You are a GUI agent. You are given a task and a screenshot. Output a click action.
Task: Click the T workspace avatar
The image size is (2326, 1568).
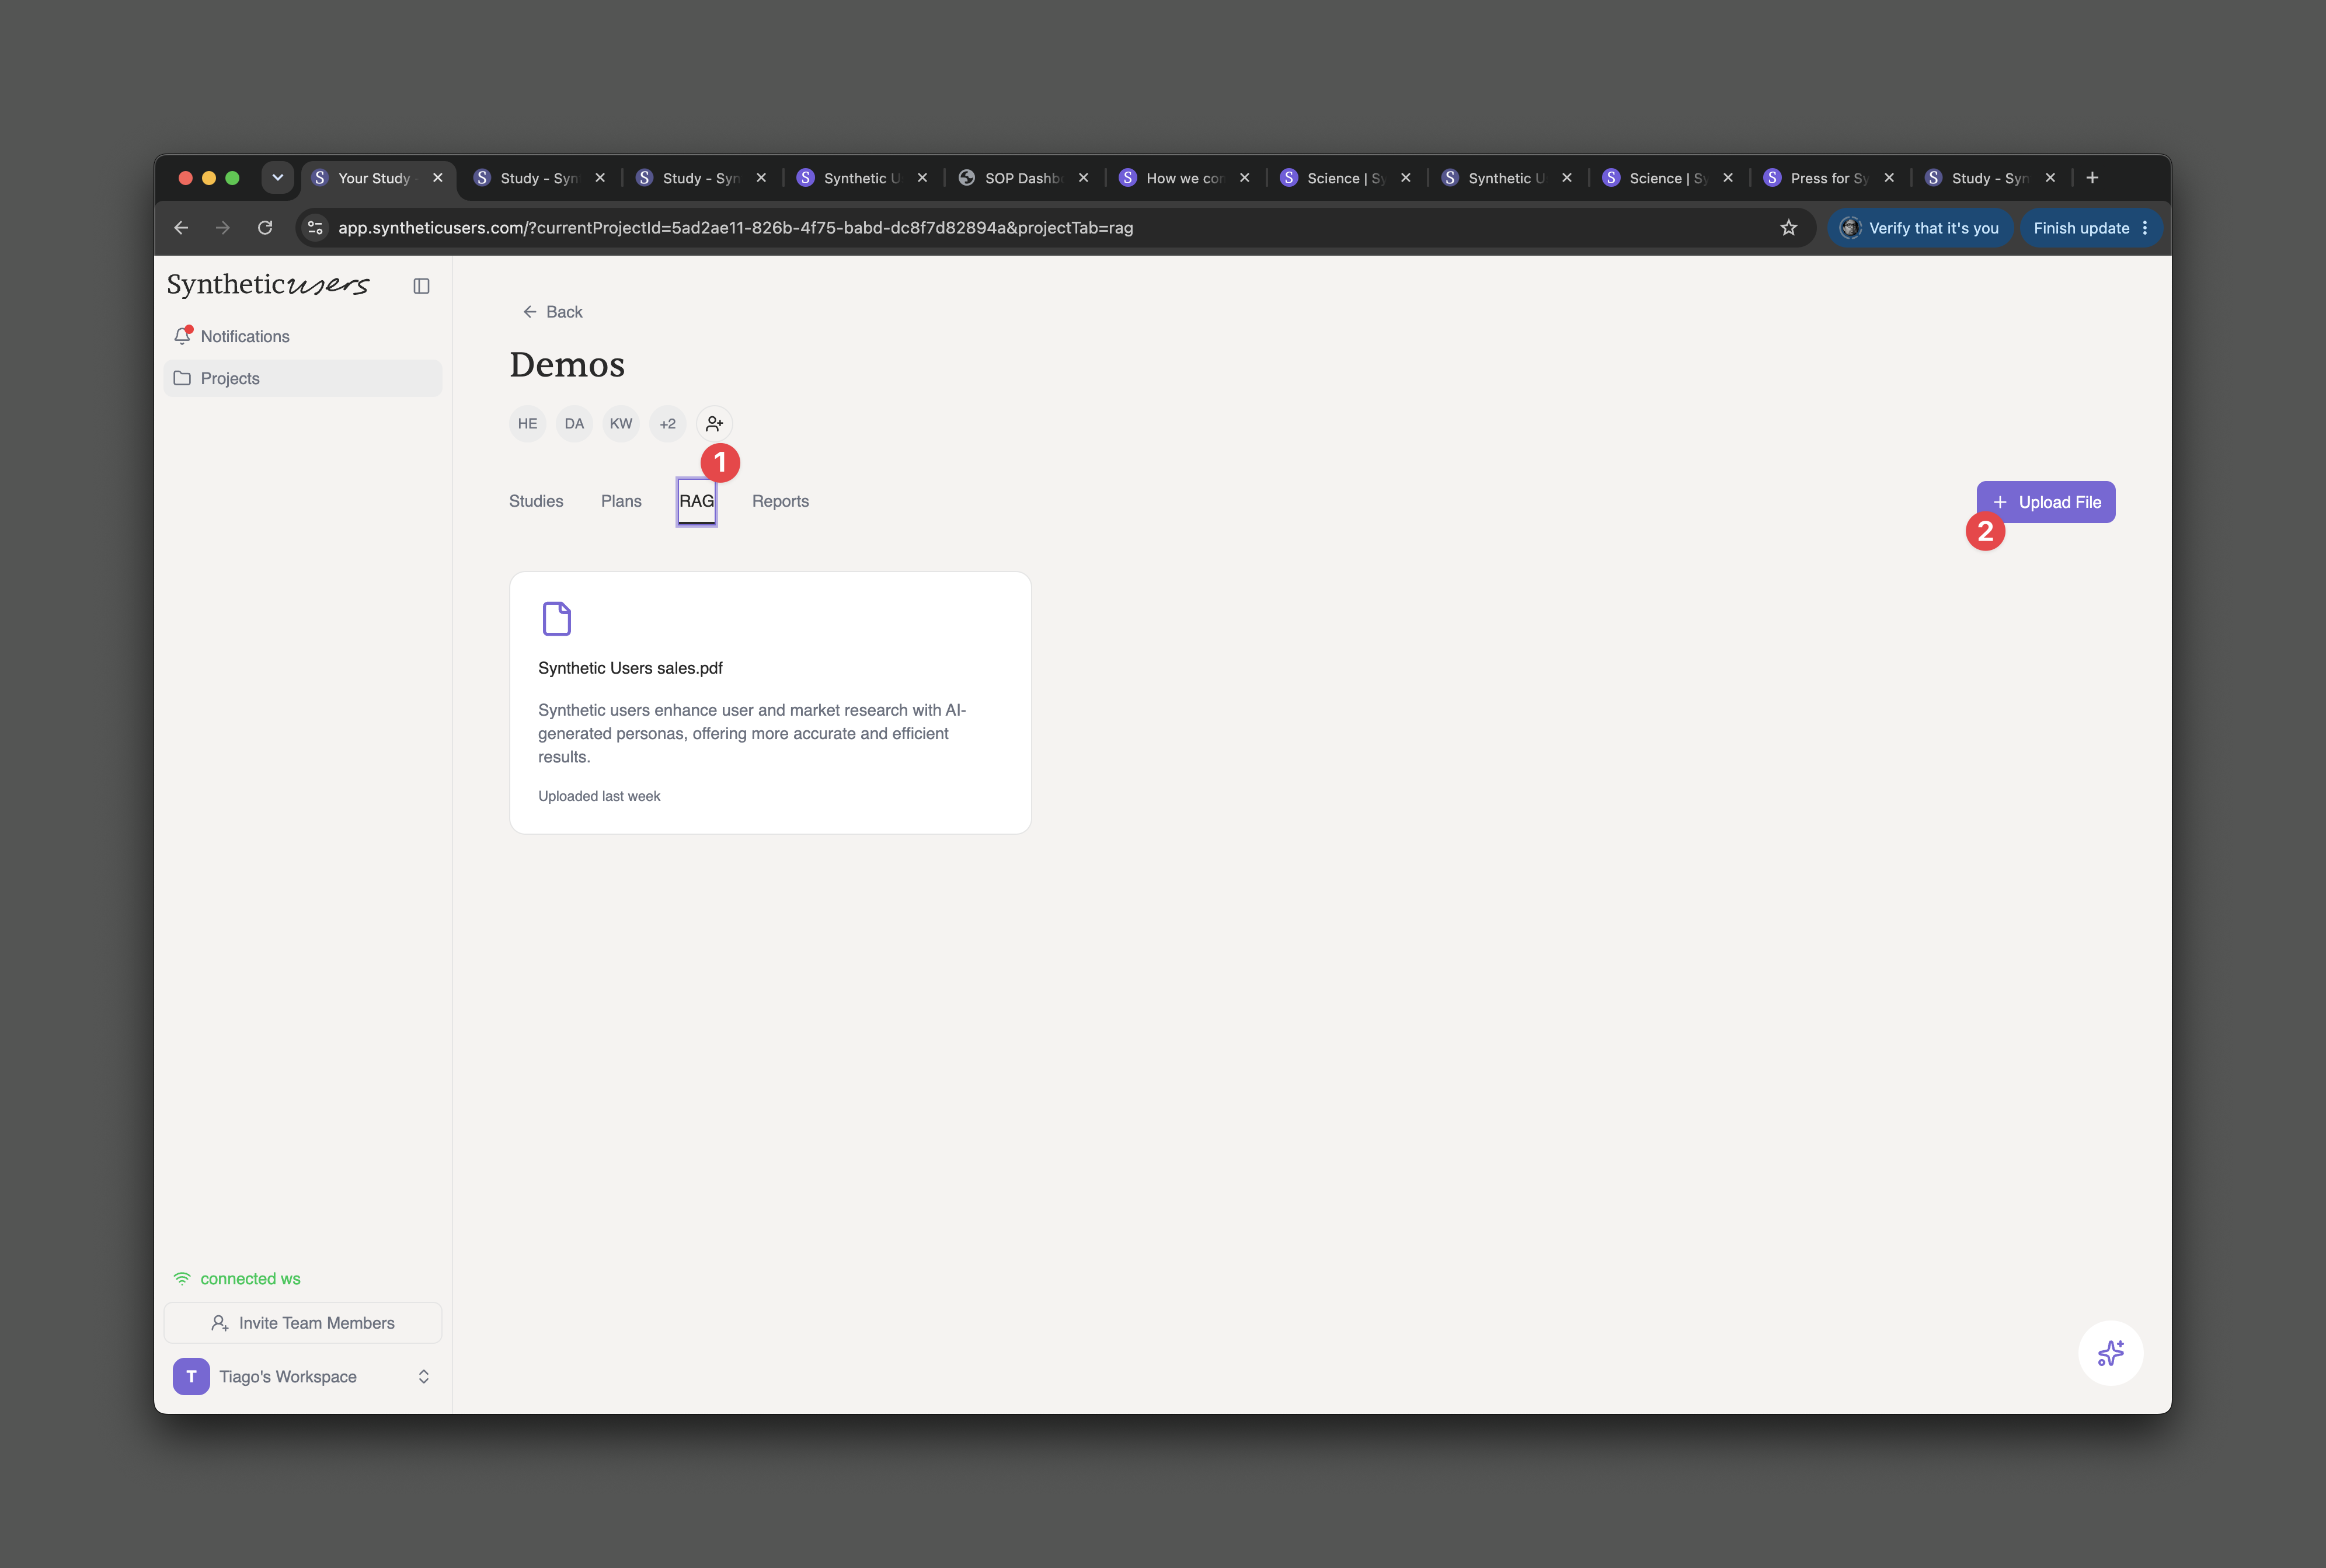click(x=191, y=1376)
